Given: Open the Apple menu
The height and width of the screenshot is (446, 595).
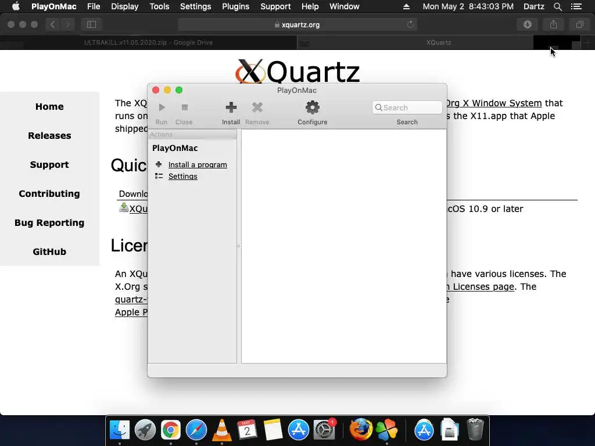Looking at the screenshot, I should pyautogui.click(x=16, y=6).
